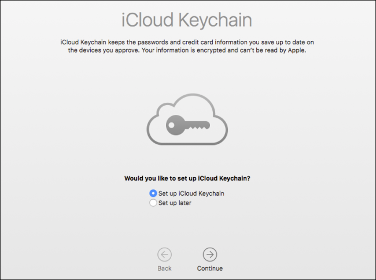376x280 pixels.
Task: Click the Continue right-arrow circle icon
Action: pos(210,255)
